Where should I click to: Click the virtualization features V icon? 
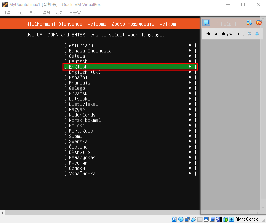coord(219,219)
